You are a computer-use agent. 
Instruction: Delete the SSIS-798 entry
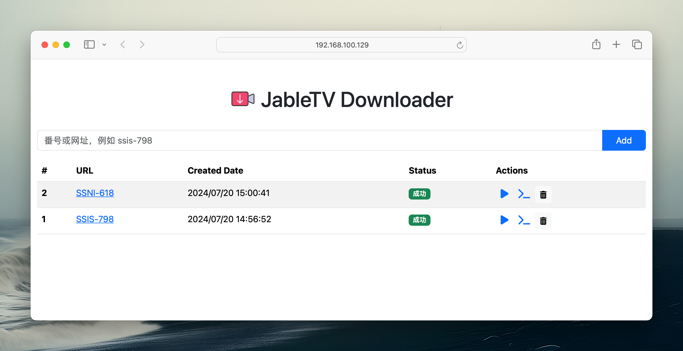pos(543,221)
